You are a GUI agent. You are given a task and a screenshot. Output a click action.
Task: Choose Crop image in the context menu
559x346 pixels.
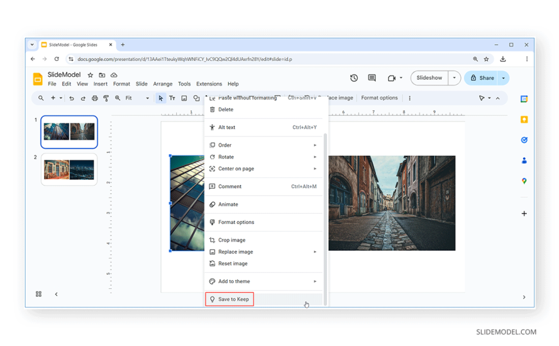264,240
